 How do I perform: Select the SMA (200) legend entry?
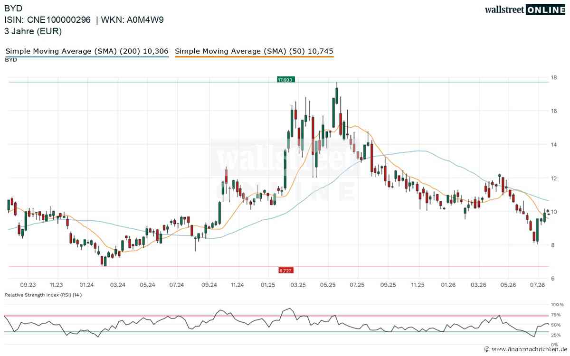point(87,51)
